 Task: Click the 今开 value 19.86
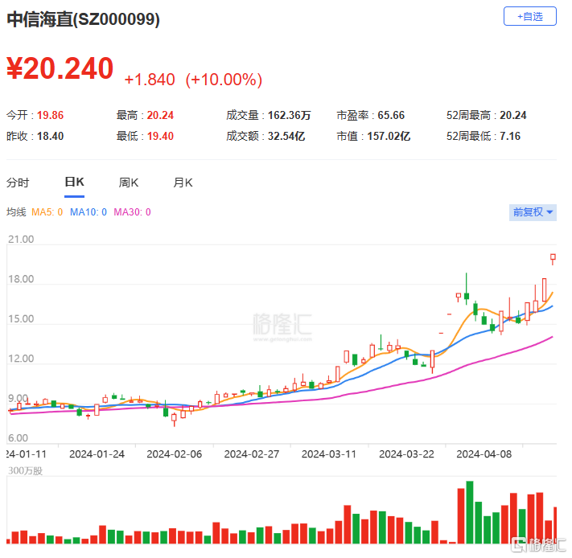pyautogui.click(x=51, y=115)
